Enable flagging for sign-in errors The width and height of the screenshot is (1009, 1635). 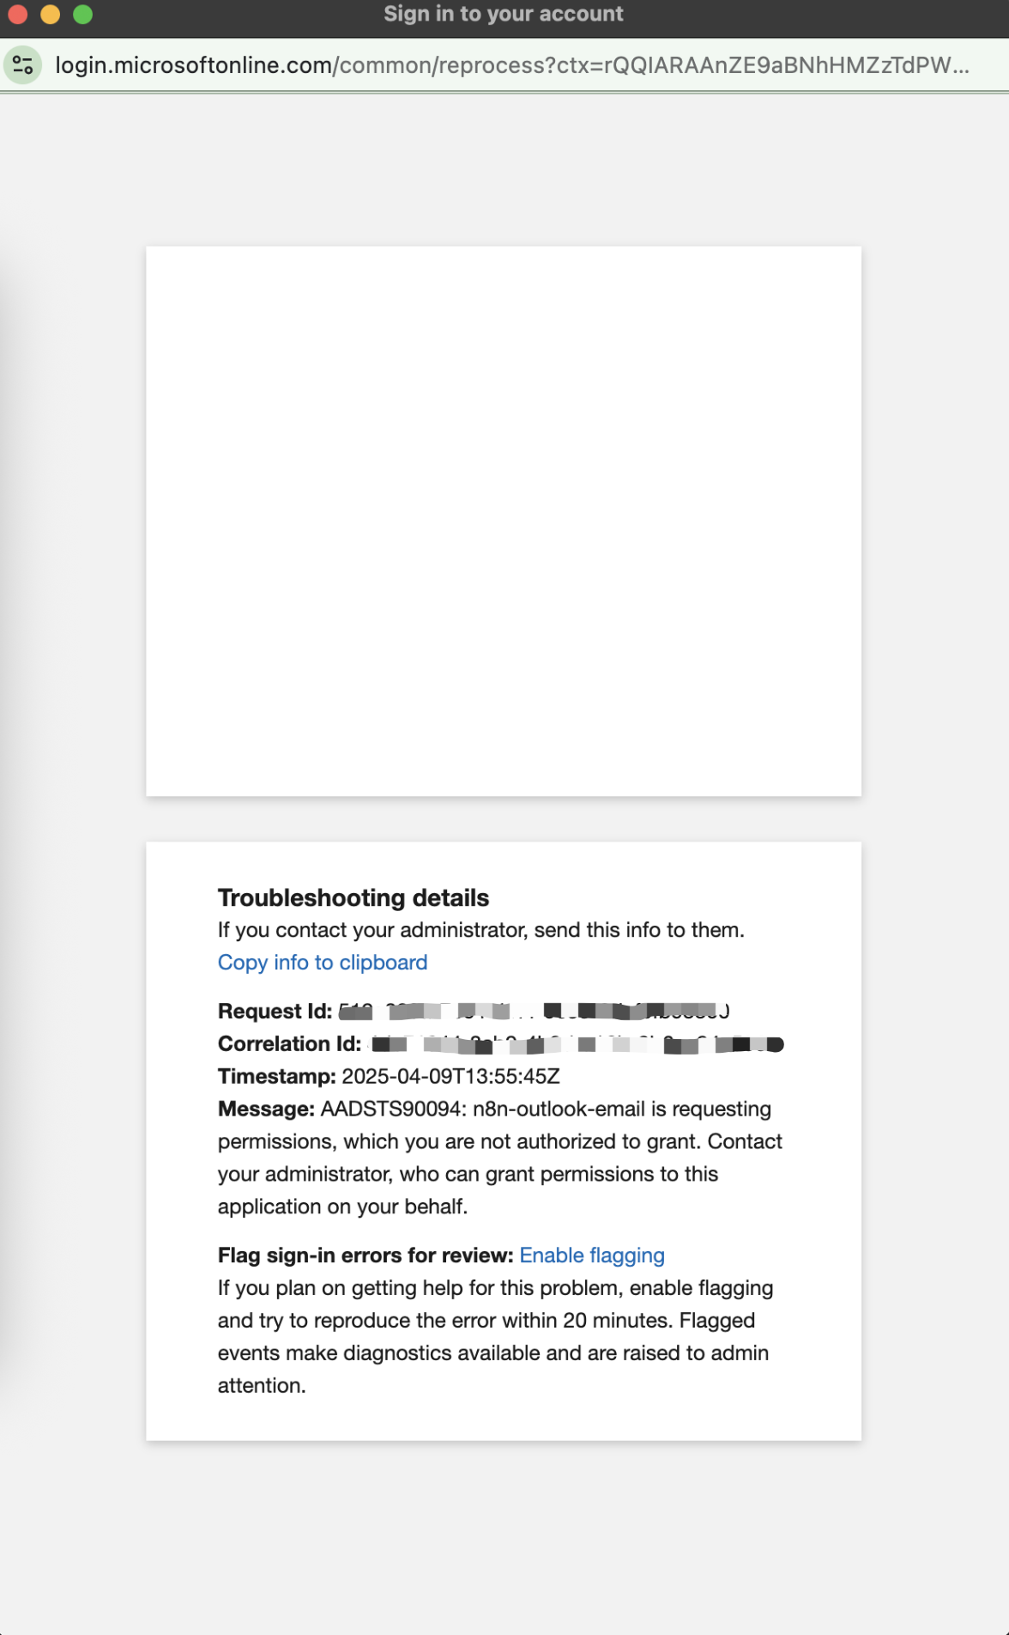pos(591,1255)
